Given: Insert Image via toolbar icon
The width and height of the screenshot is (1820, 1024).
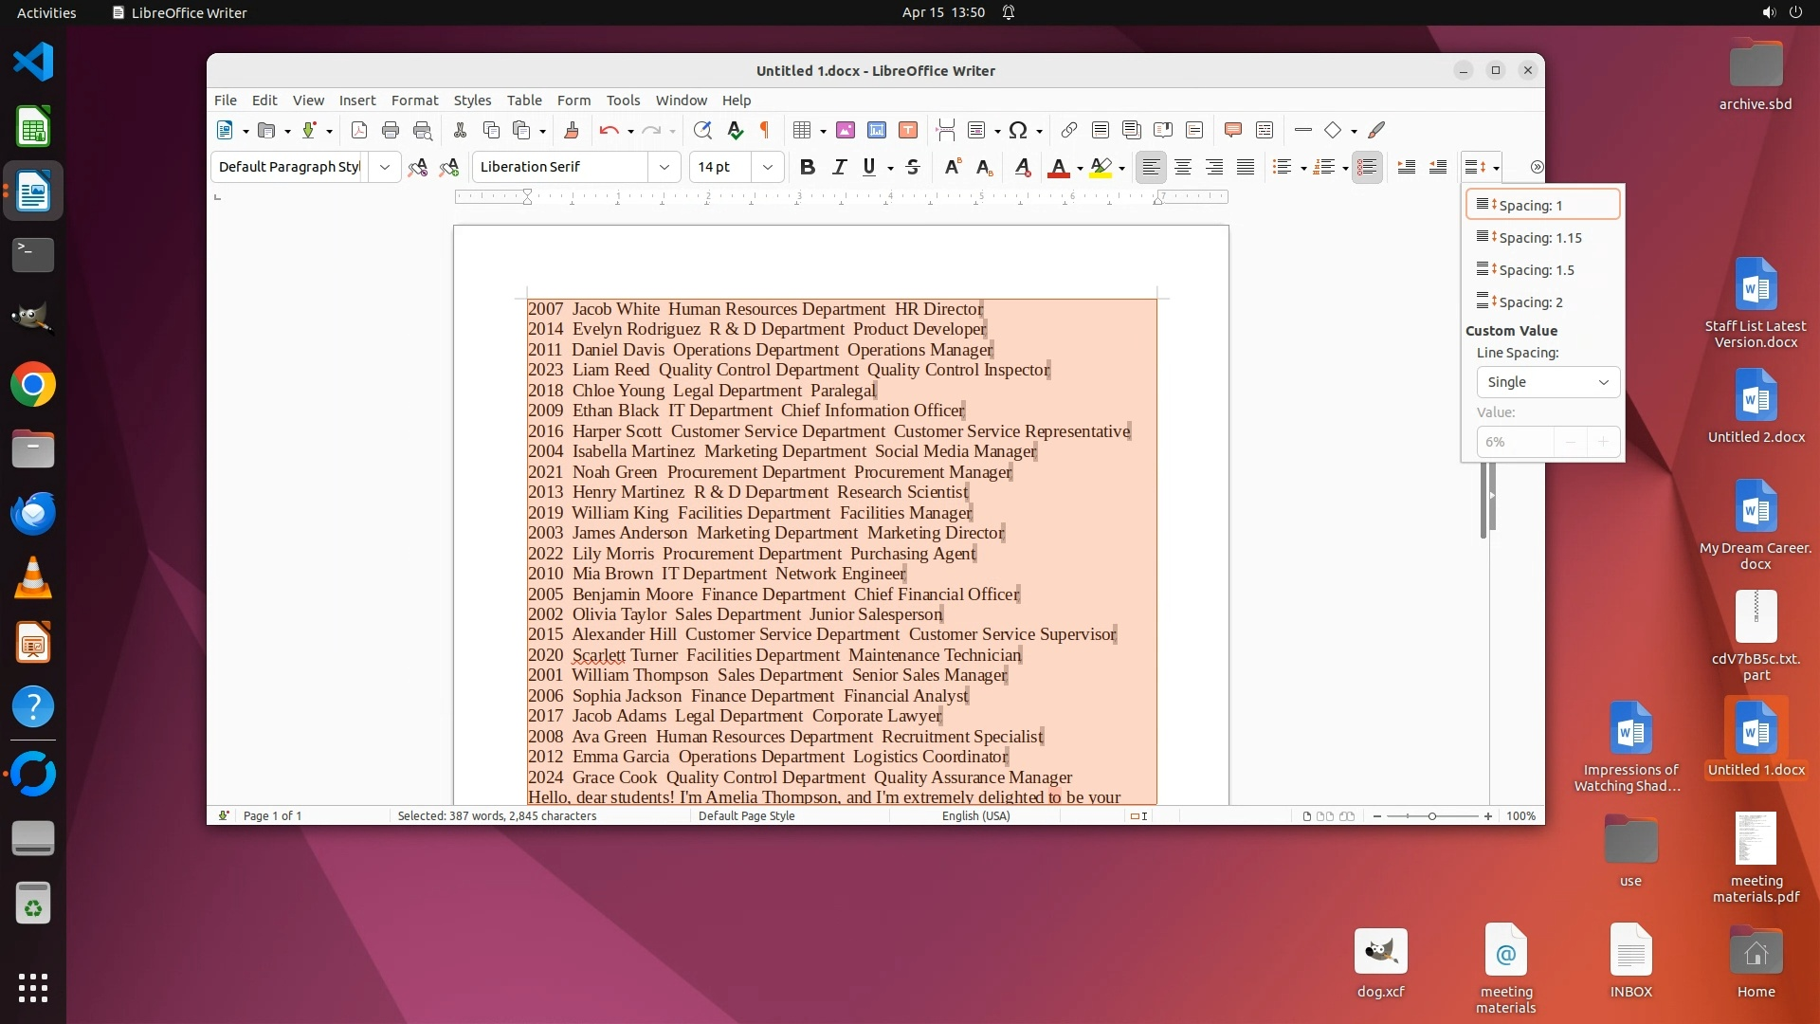Looking at the screenshot, I should 845,131.
